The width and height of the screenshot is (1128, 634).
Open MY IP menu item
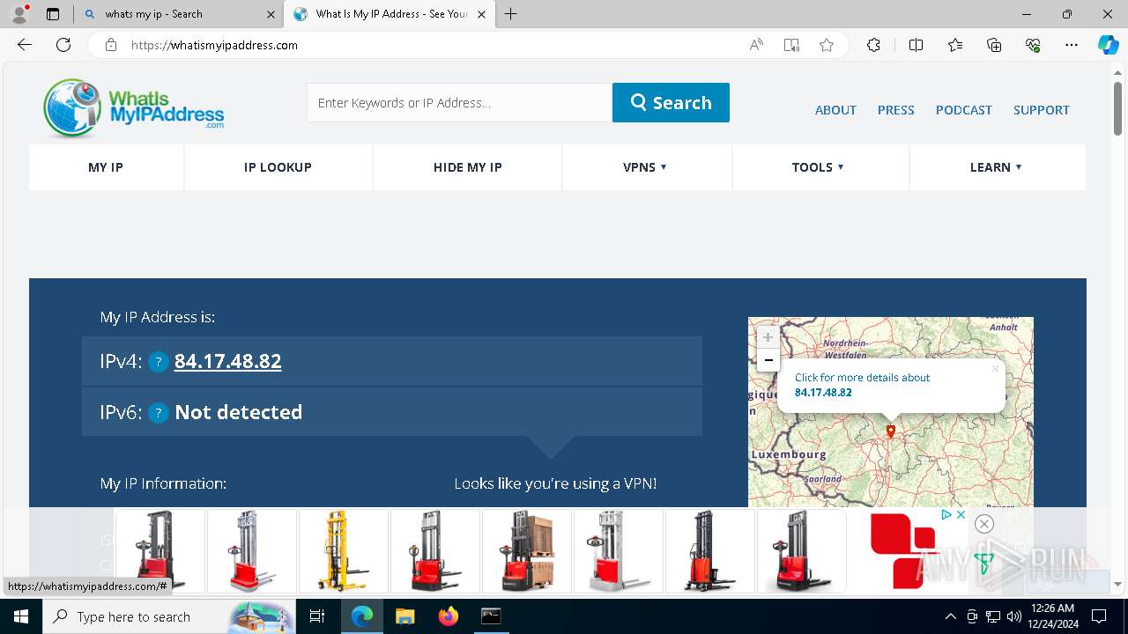106,167
